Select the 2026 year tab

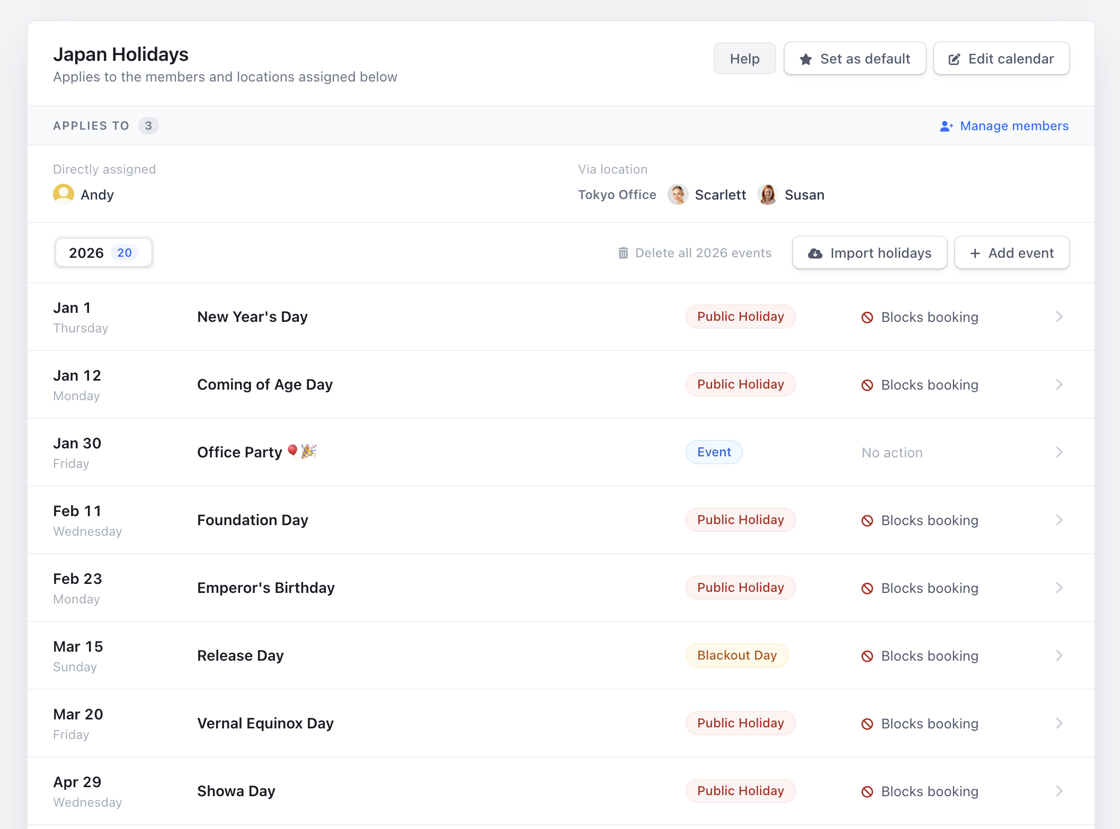[104, 253]
